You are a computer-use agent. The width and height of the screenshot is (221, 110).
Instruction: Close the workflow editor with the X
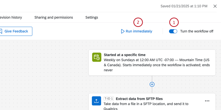click(215, 6)
